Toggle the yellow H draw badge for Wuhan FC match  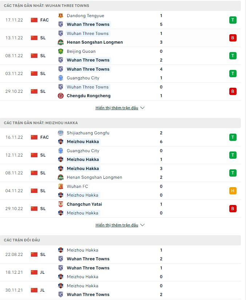coord(233,190)
